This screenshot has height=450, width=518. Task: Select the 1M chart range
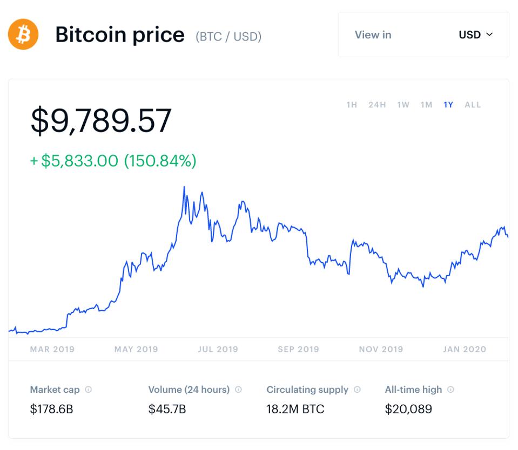pyautogui.click(x=426, y=105)
